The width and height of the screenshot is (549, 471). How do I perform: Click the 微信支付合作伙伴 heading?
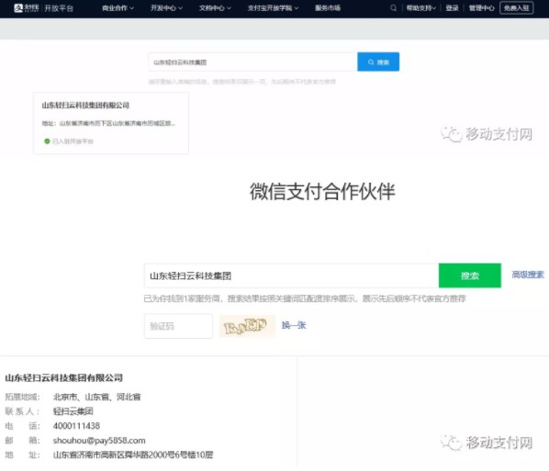(322, 192)
